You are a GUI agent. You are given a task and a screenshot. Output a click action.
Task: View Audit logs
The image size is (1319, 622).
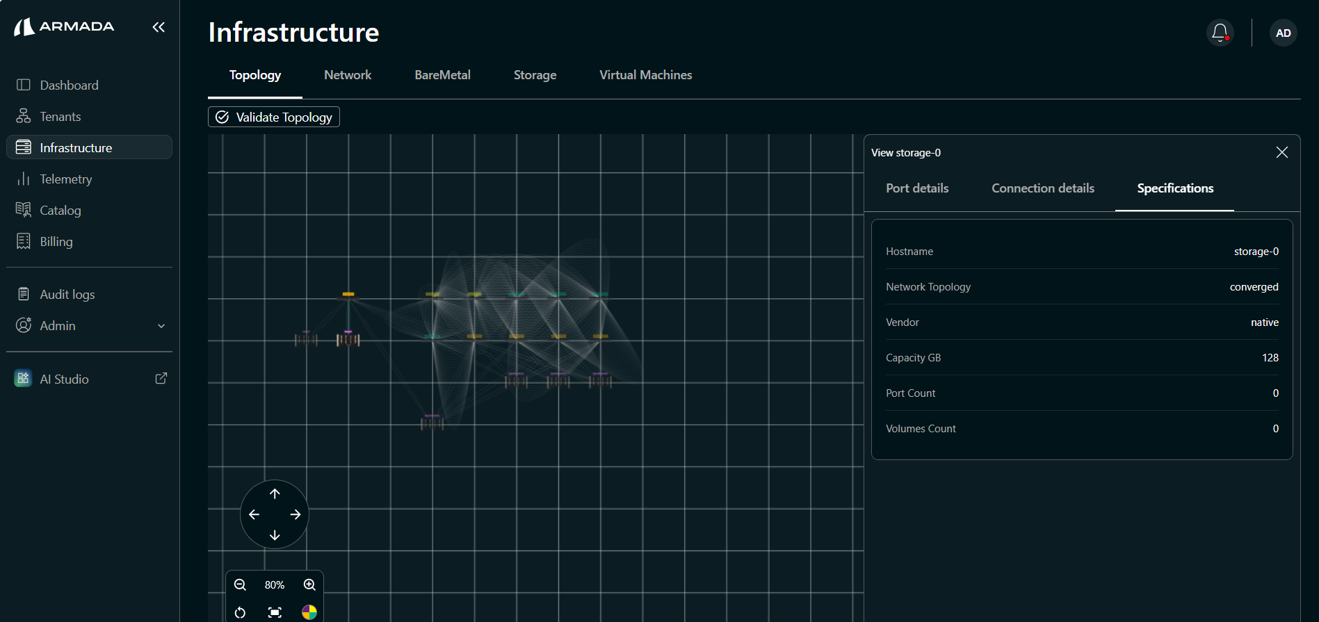point(89,294)
